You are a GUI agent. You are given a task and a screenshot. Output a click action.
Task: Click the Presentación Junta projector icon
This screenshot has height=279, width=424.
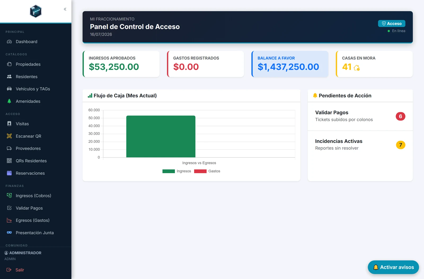click(x=9, y=233)
